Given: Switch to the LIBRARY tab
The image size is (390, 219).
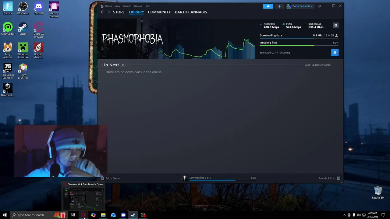Looking at the screenshot, I should click(x=136, y=12).
